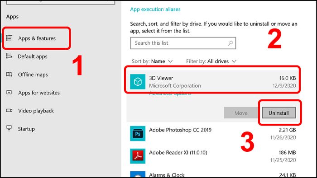This screenshot has height=178, width=317.
Task: Click the grayed Move button
Action: 241,113
